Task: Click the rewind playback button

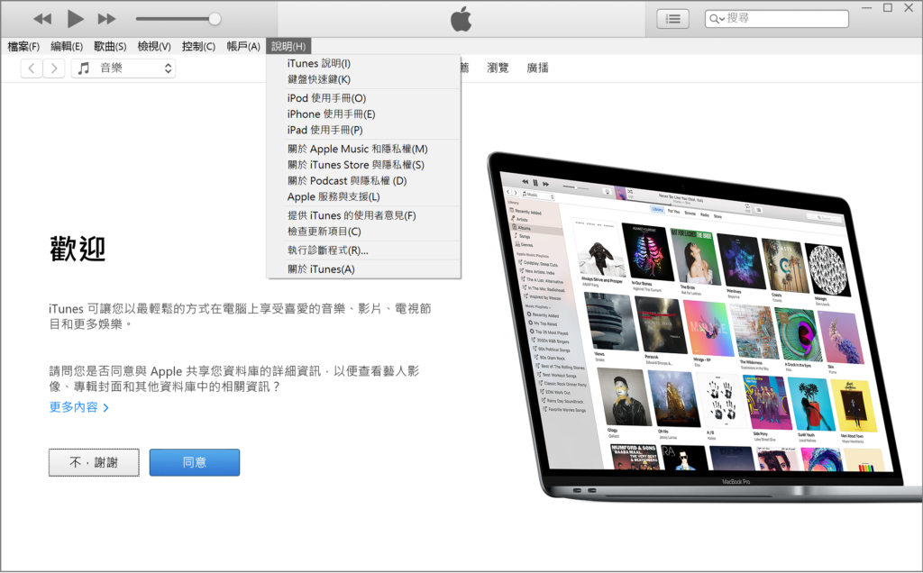Action: pyautogui.click(x=42, y=19)
